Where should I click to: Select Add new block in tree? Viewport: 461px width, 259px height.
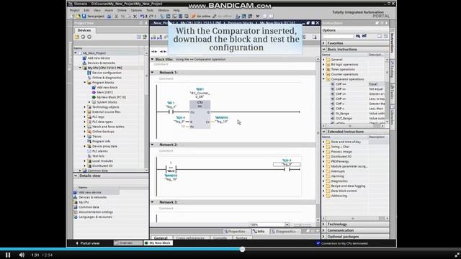(x=107, y=88)
